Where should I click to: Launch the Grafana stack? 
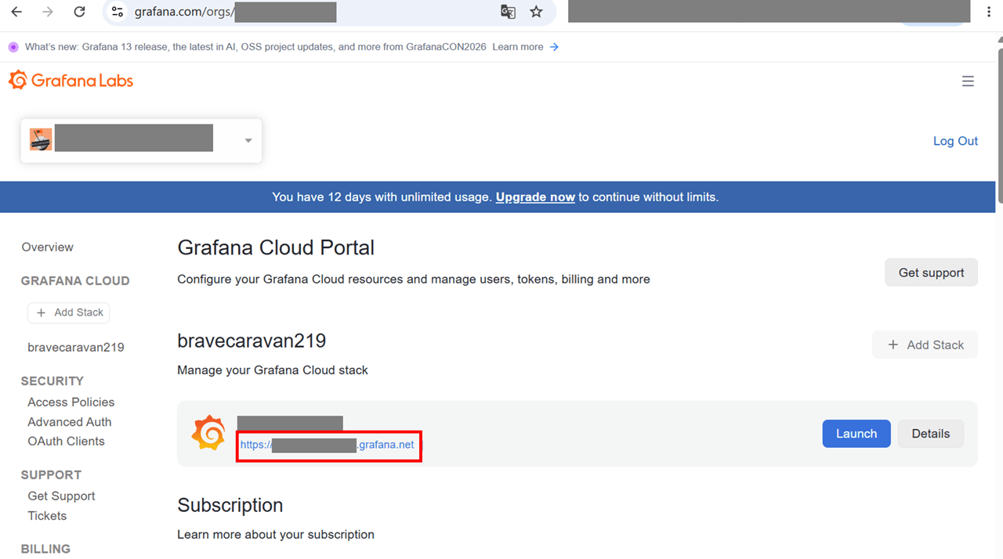click(856, 434)
